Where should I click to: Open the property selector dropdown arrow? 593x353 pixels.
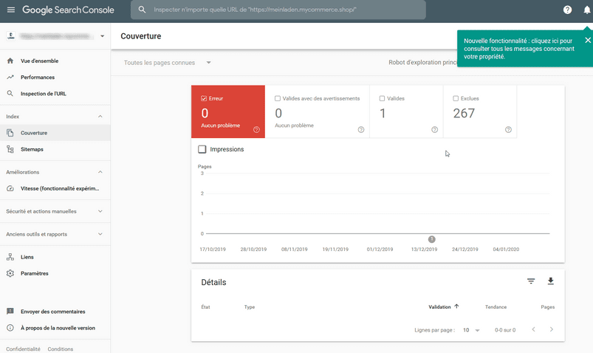click(x=102, y=36)
